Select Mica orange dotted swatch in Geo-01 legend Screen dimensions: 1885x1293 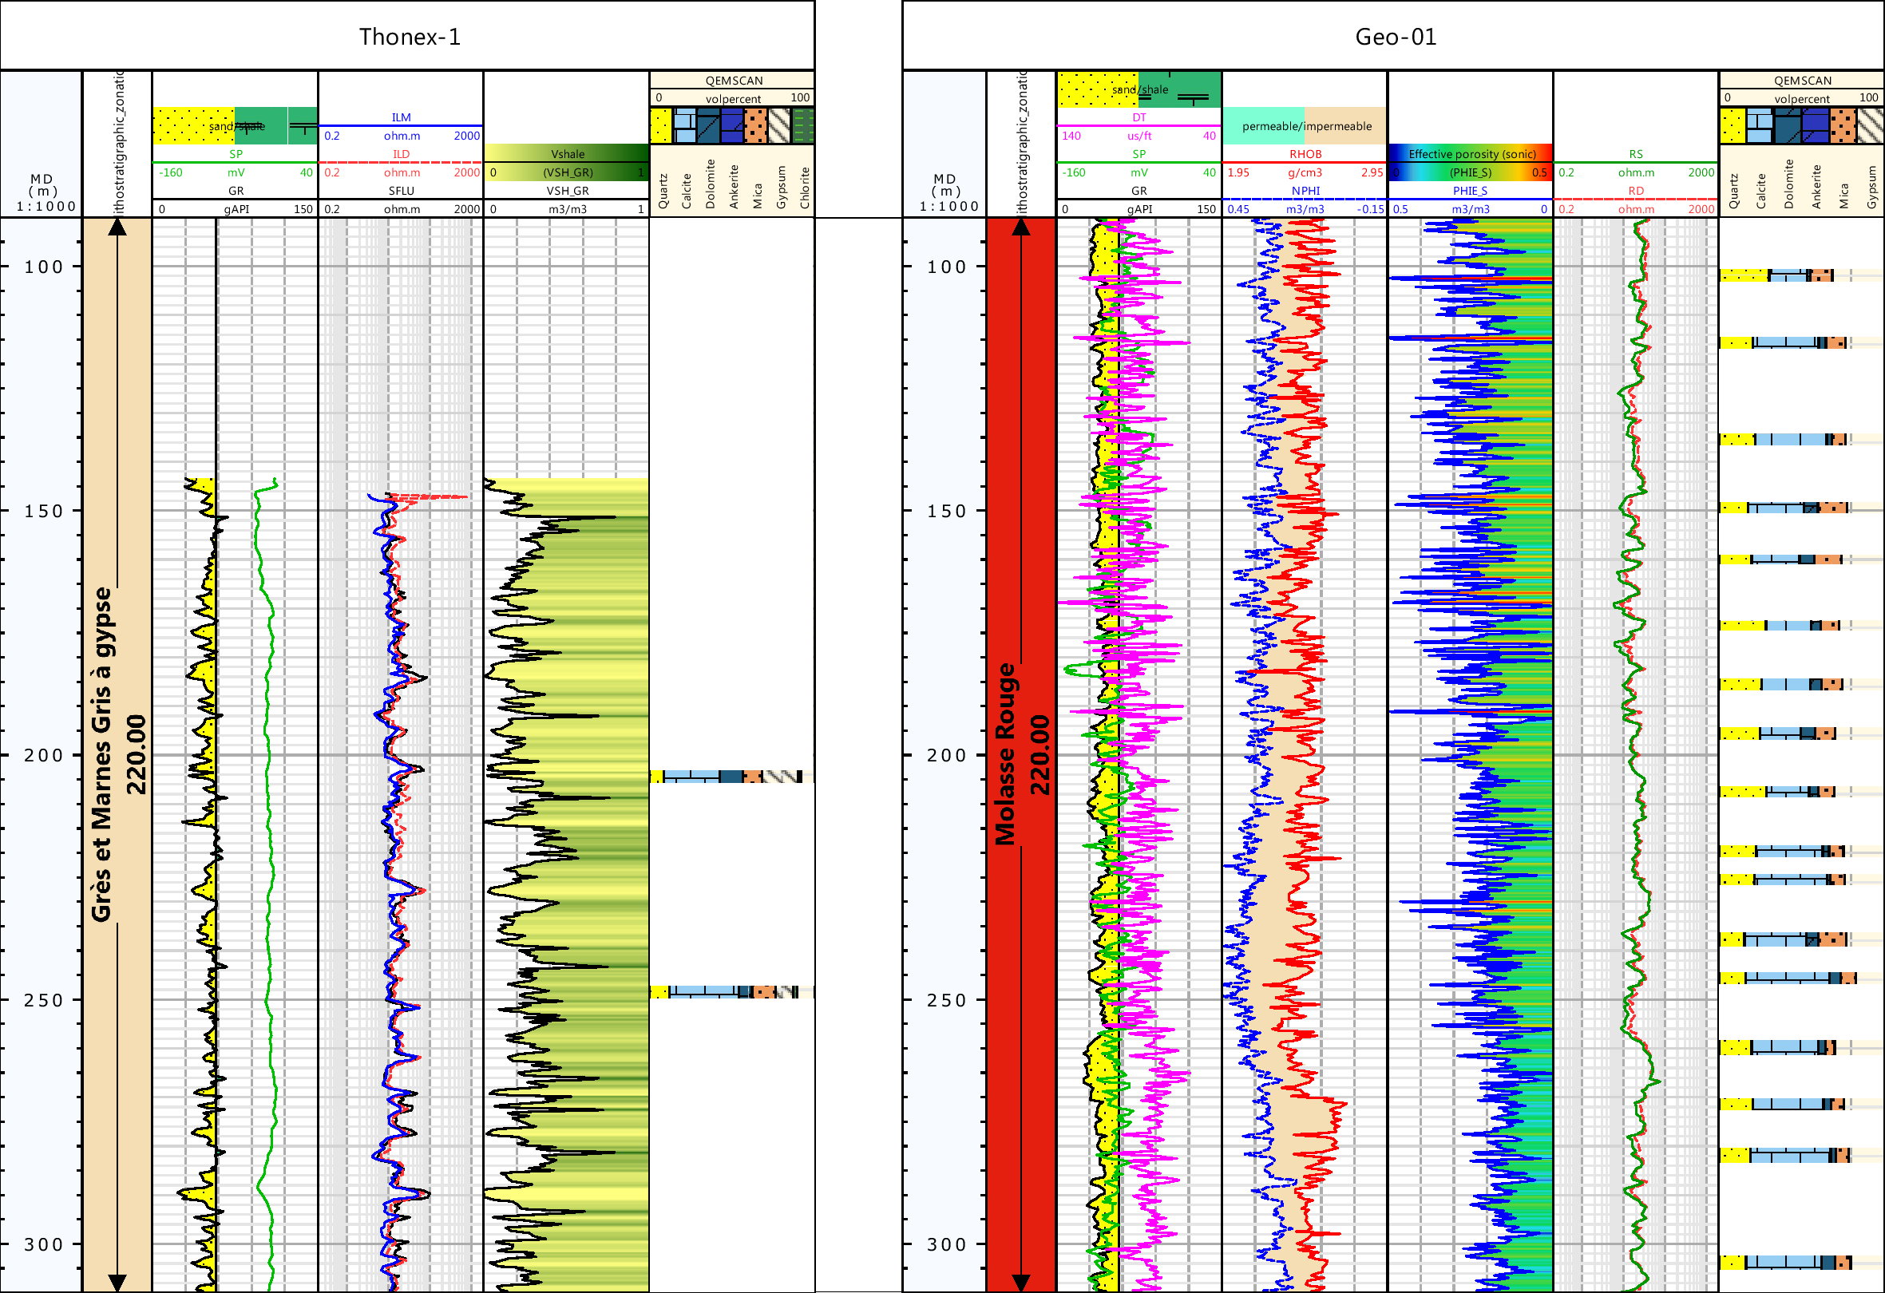click(1843, 125)
